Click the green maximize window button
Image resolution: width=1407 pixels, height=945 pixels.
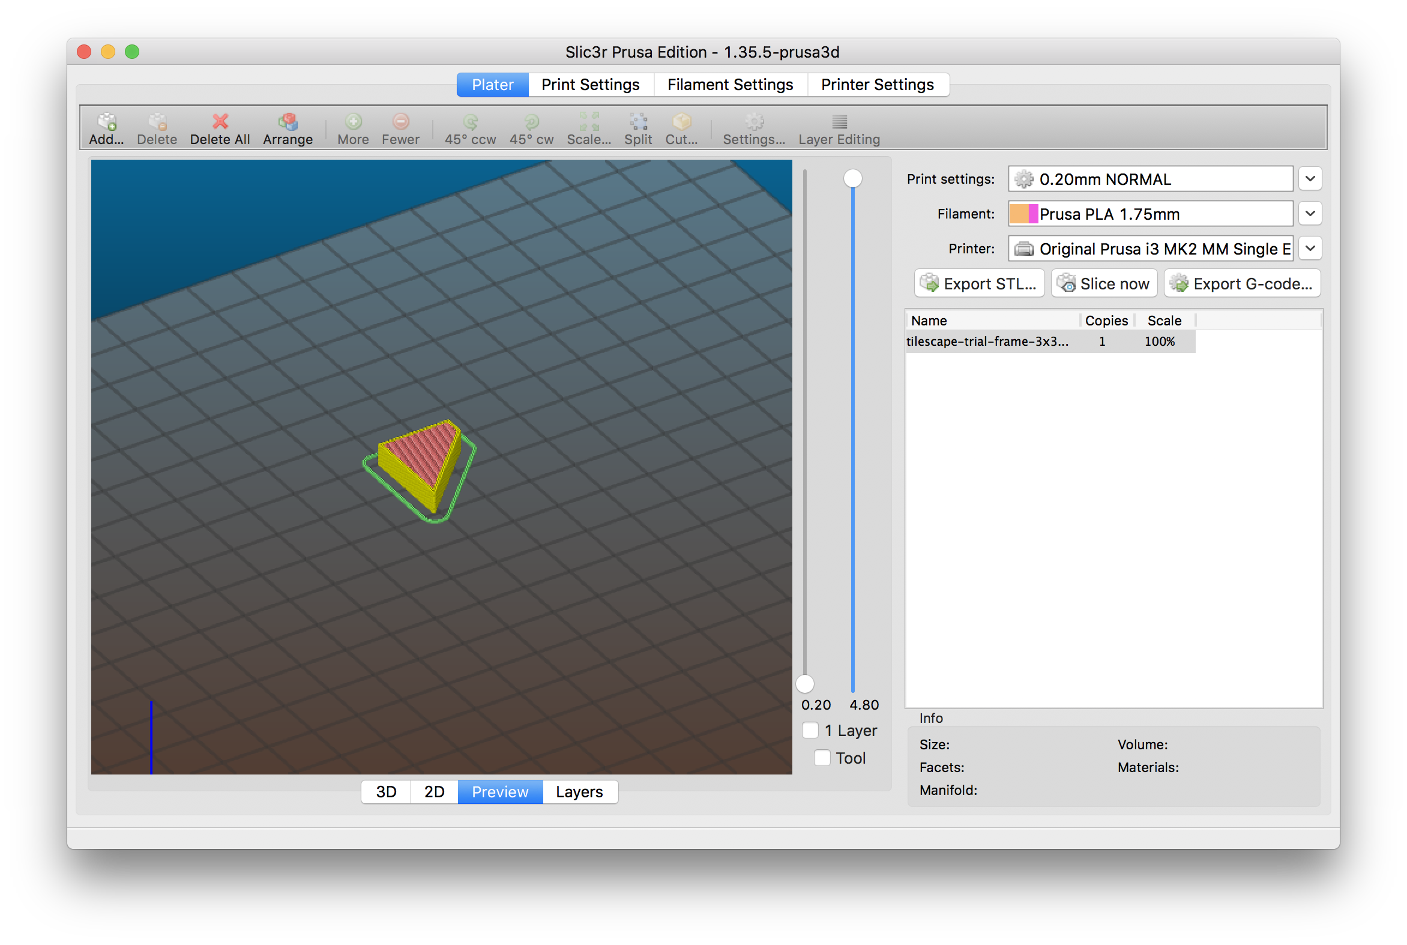click(x=132, y=52)
